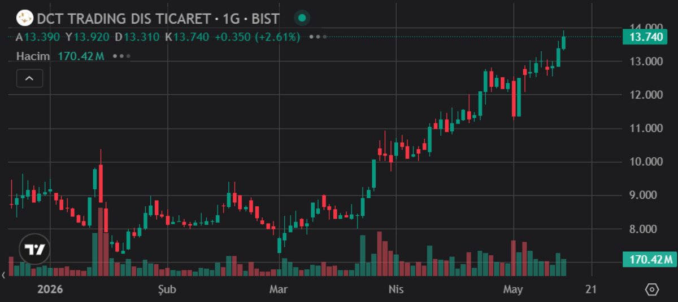Screen dimensions: 678x302
Task: Open the Hacim indicator three-dots more menu
Action: pyautogui.click(x=121, y=56)
